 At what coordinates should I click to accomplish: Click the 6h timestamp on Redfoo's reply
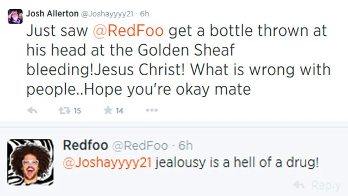(185, 145)
